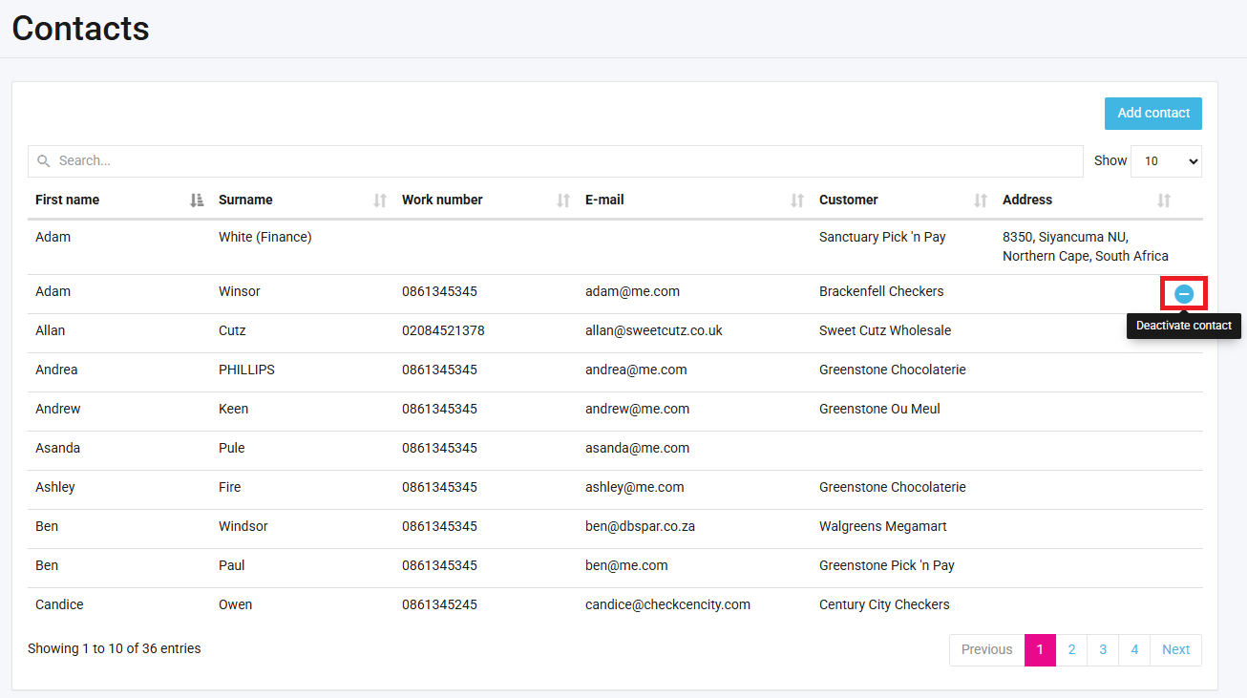Select current page 1 in pagination
The width and height of the screenshot is (1247, 698).
click(x=1040, y=650)
